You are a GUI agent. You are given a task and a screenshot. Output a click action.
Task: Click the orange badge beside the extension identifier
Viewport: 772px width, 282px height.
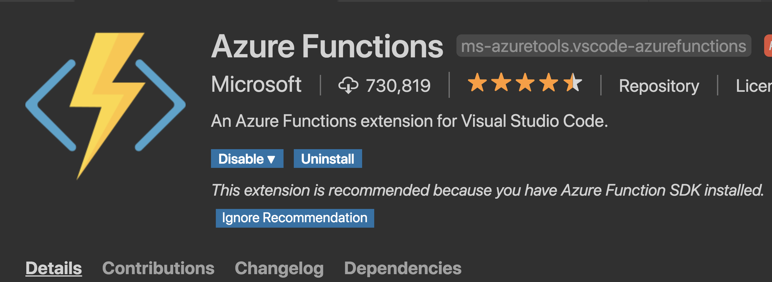[x=768, y=46]
